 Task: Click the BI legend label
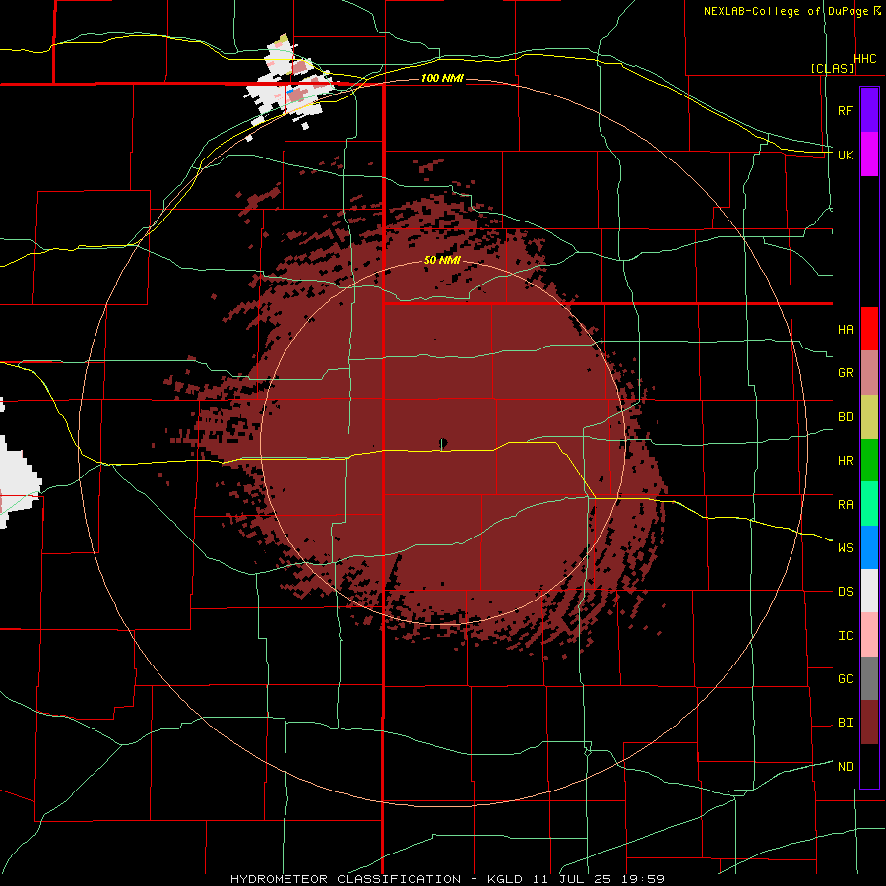tap(845, 723)
